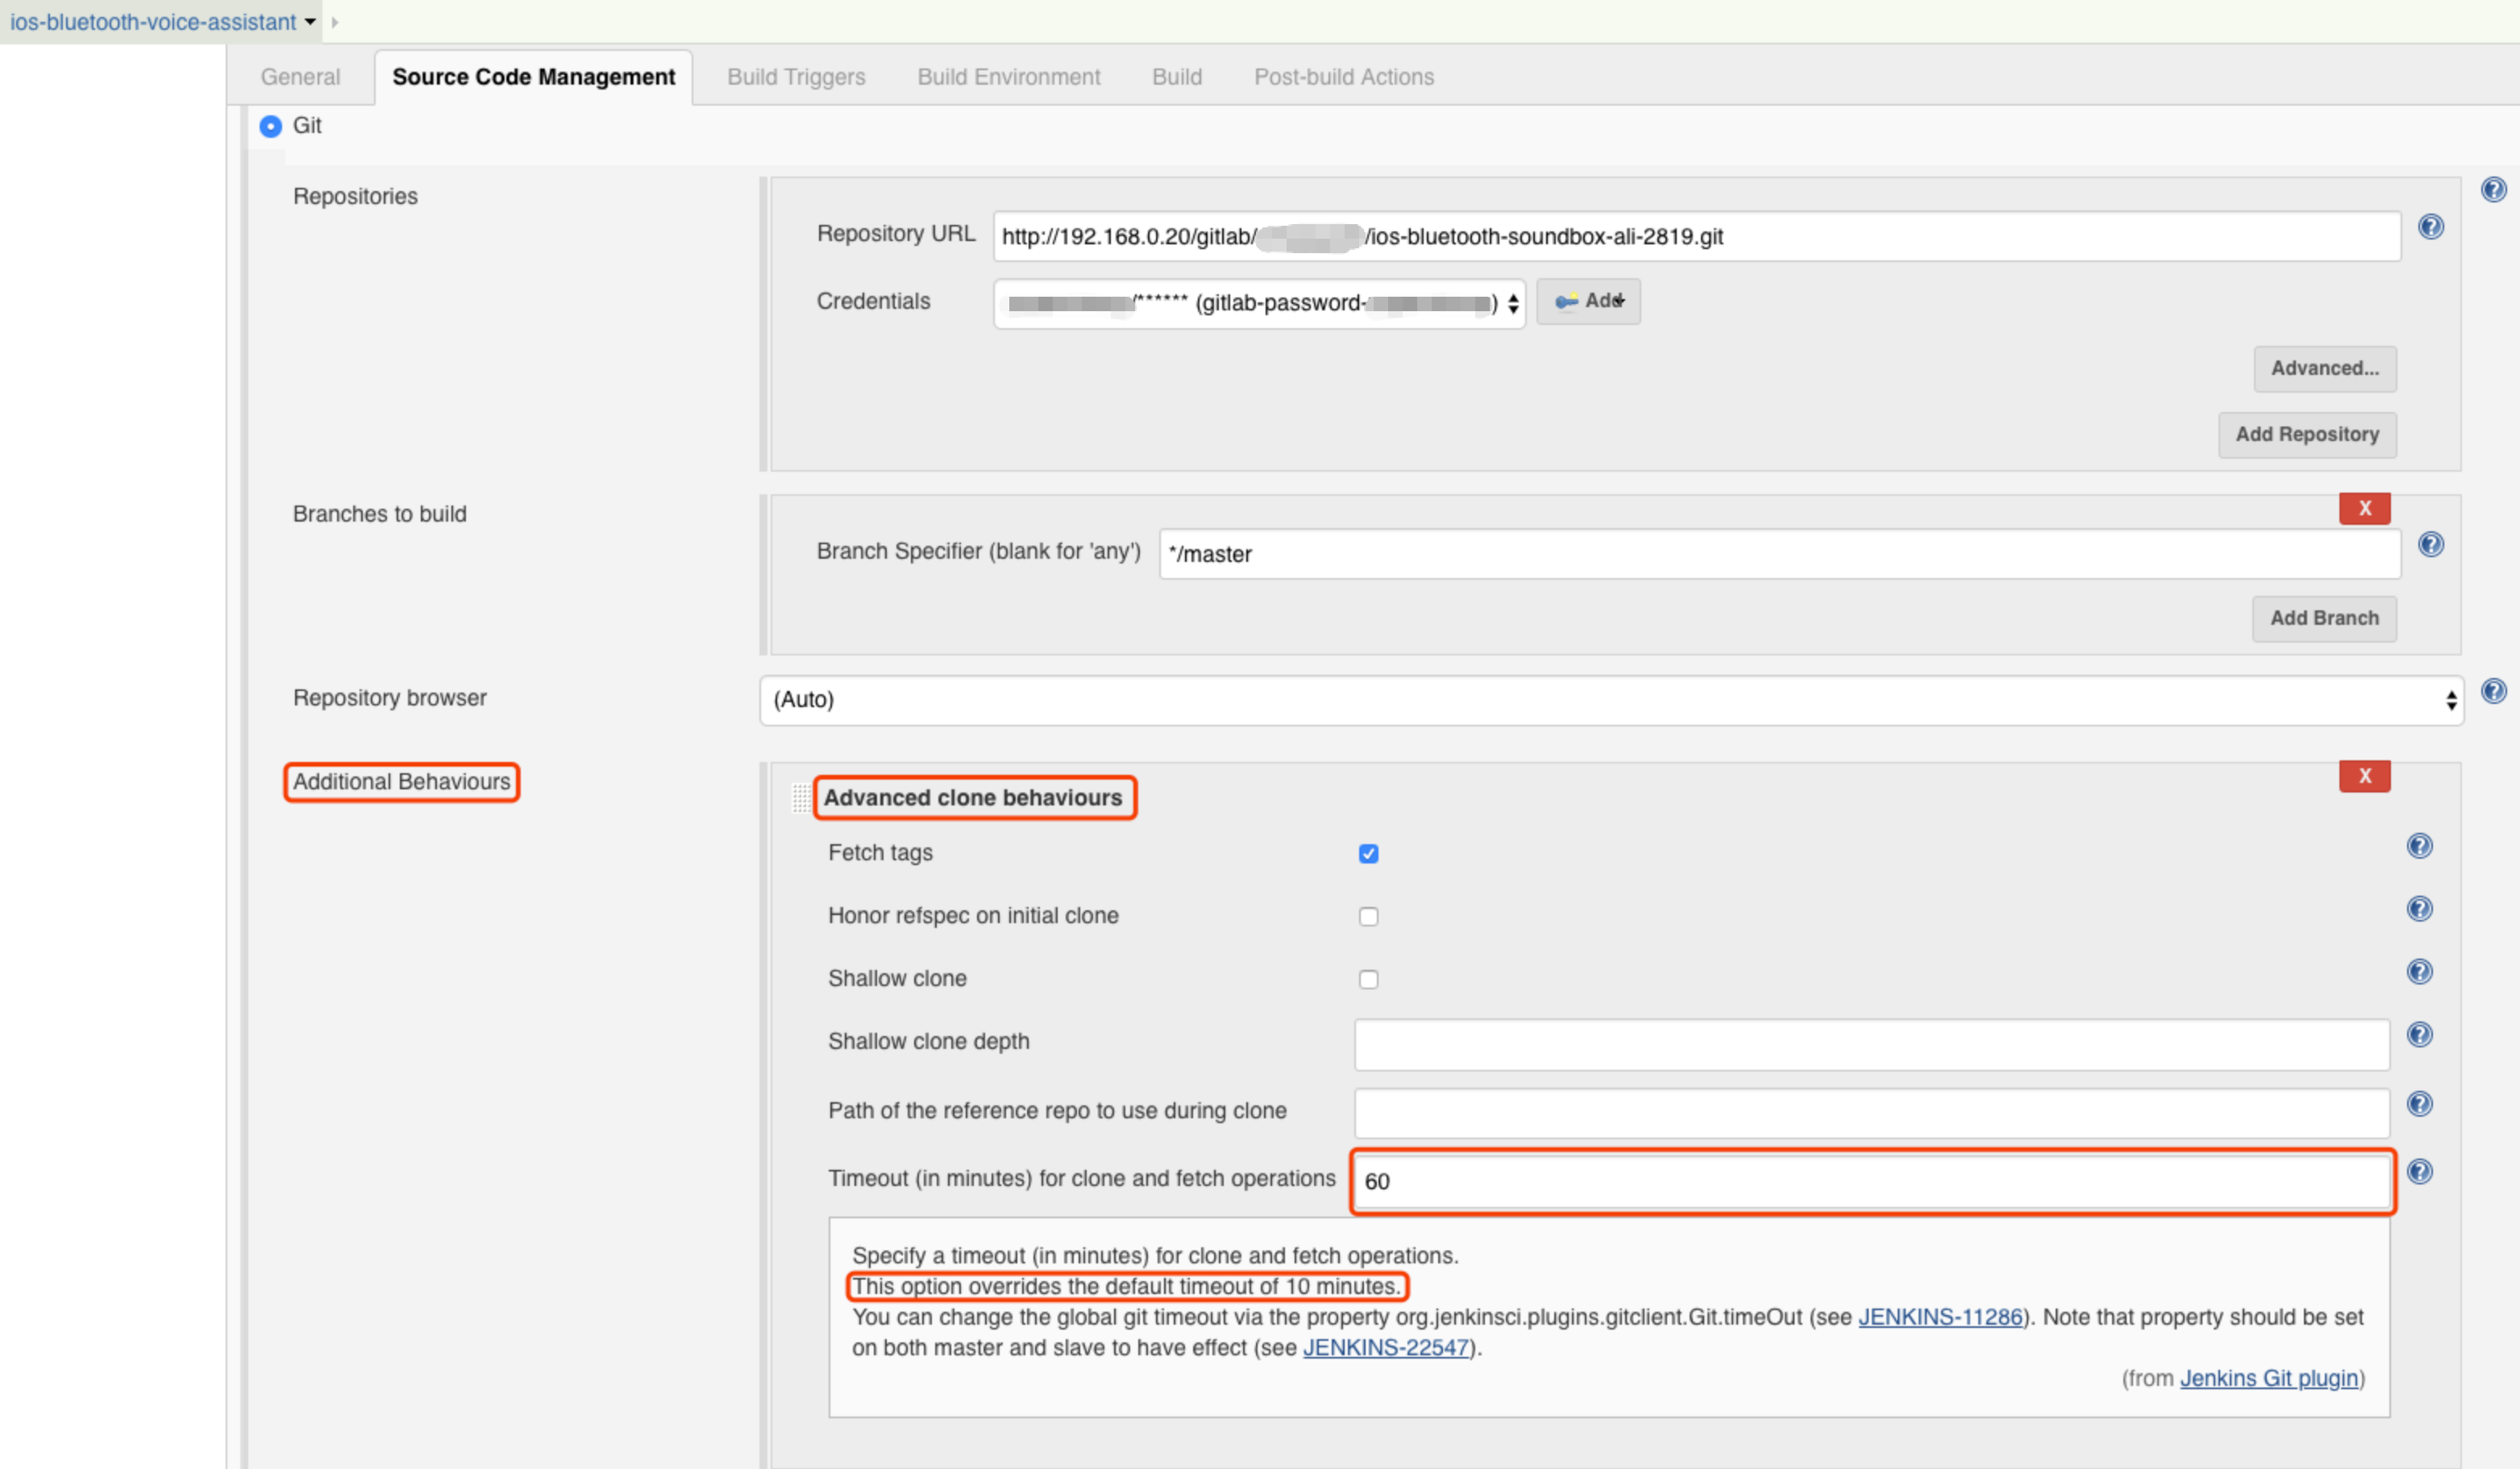Focus the Repository URL input field
The image size is (2520, 1469).
pyautogui.click(x=1696, y=237)
